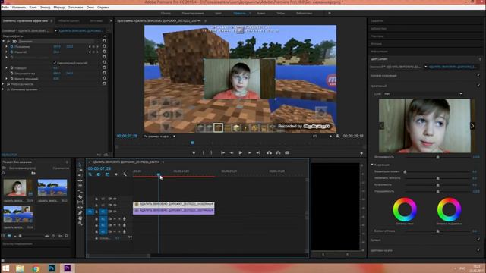486x273 pixels.
Task: Collapse the Движение effect group
Action: coord(3,41)
